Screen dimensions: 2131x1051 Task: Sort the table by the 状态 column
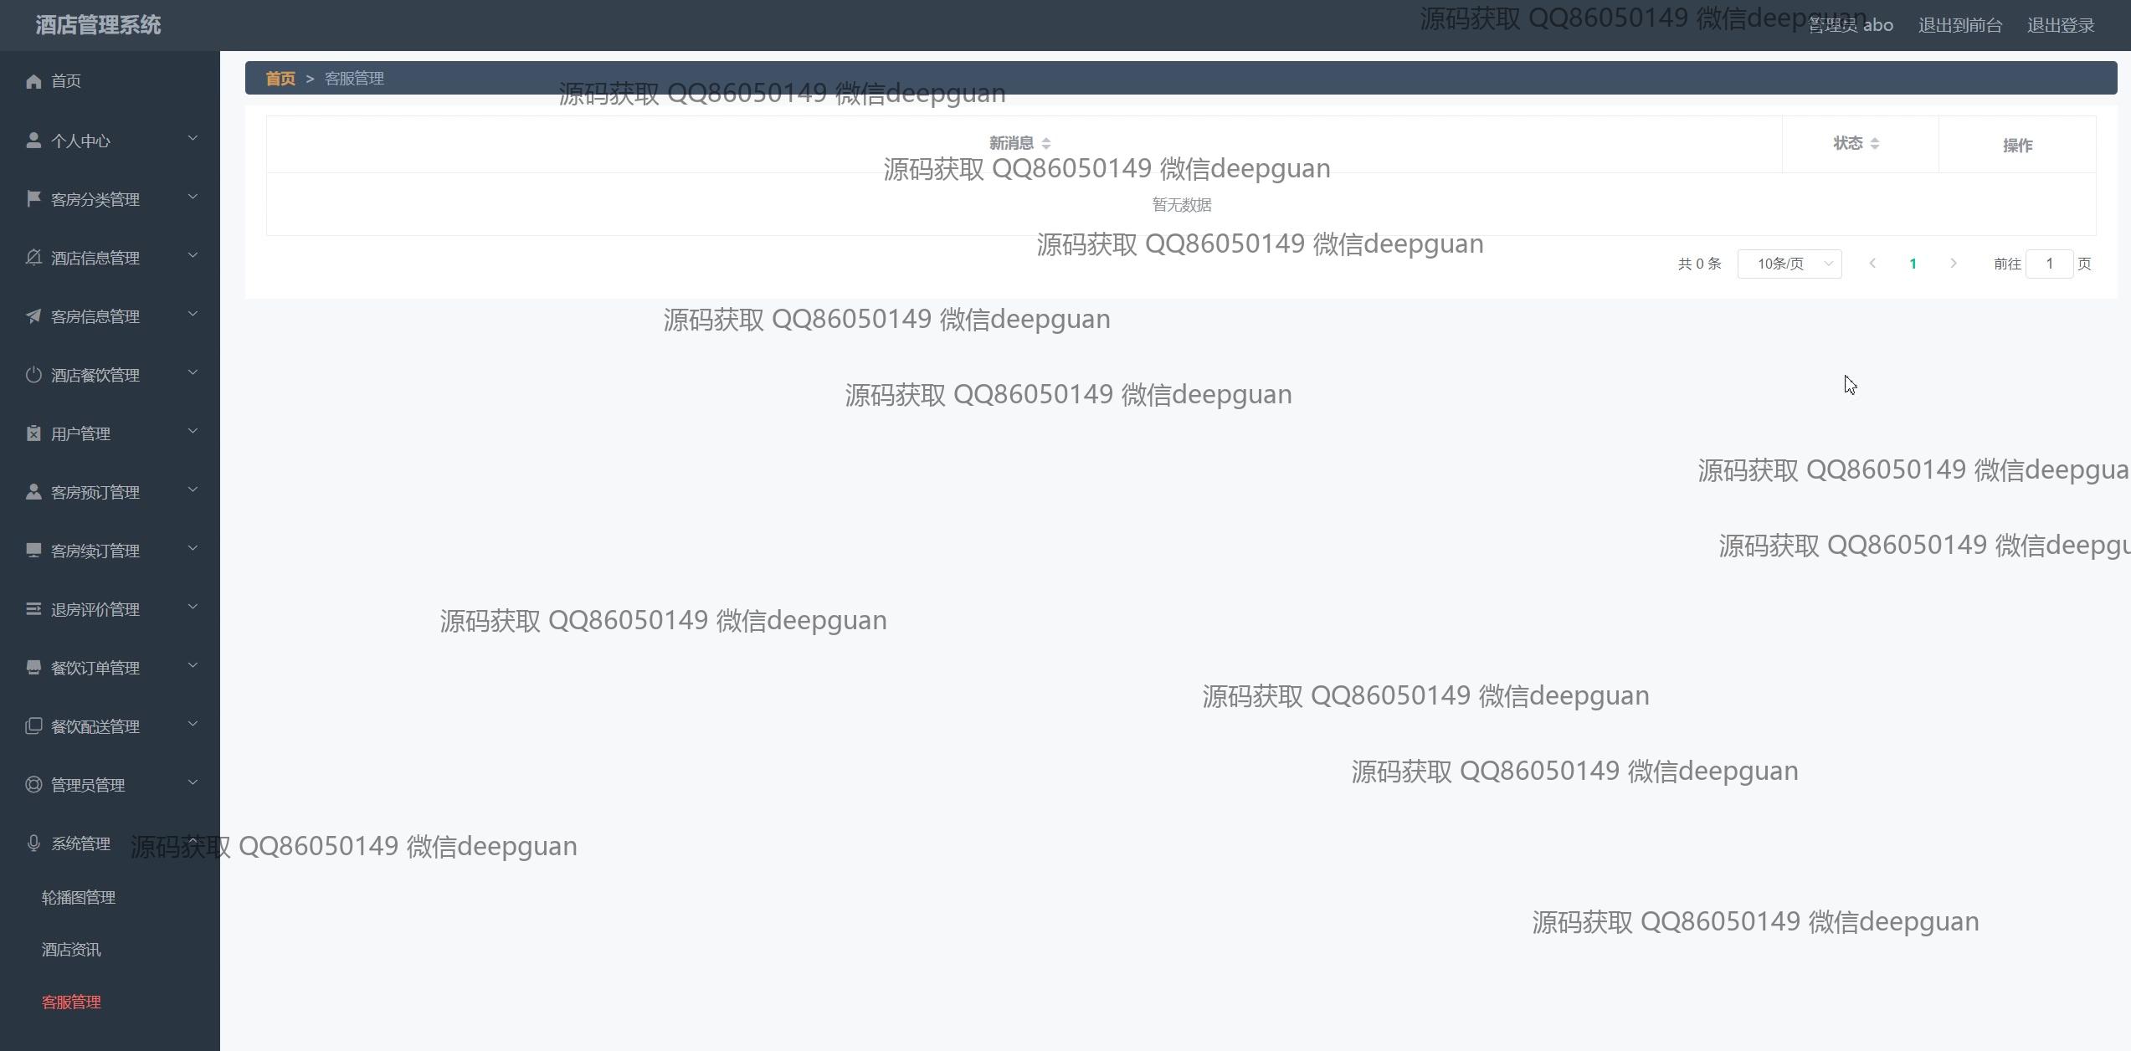click(1874, 144)
